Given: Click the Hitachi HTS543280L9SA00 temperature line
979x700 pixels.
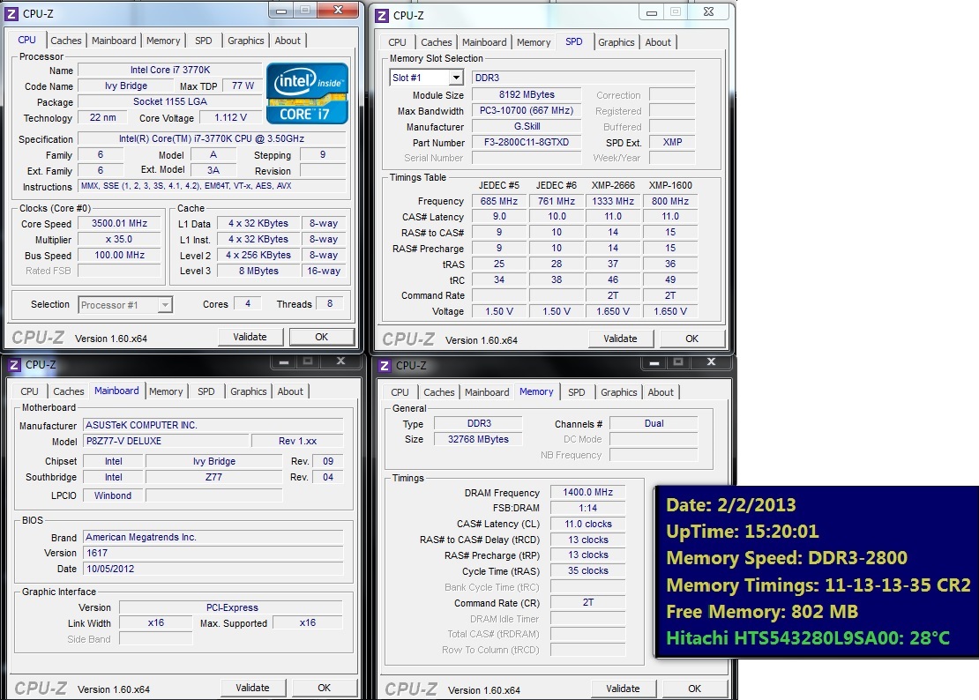Looking at the screenshot, I should tap(807, 638).
